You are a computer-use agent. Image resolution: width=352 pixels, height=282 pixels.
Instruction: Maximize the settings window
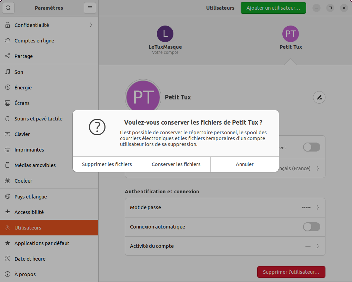[330, 8]
